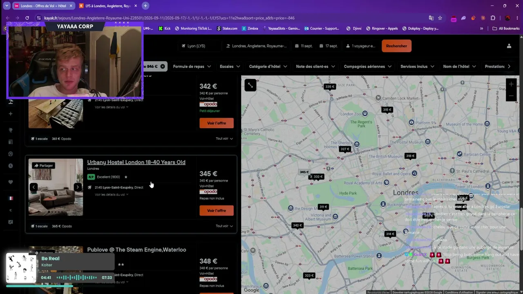Select the 335 € price marker on map

[x=329, y=87]
